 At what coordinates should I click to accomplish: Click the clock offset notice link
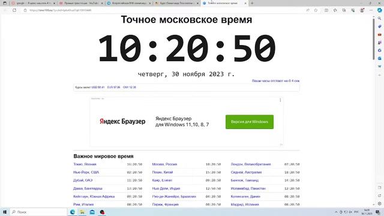pos(276,81)
